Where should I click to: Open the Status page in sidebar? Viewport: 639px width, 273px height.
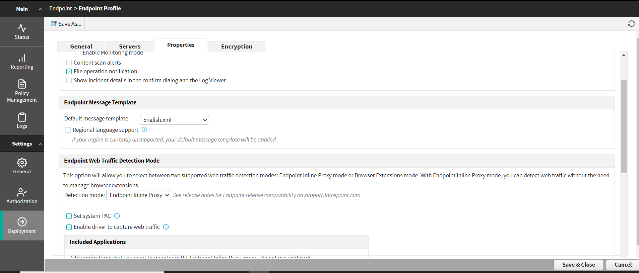coord(22,32)
